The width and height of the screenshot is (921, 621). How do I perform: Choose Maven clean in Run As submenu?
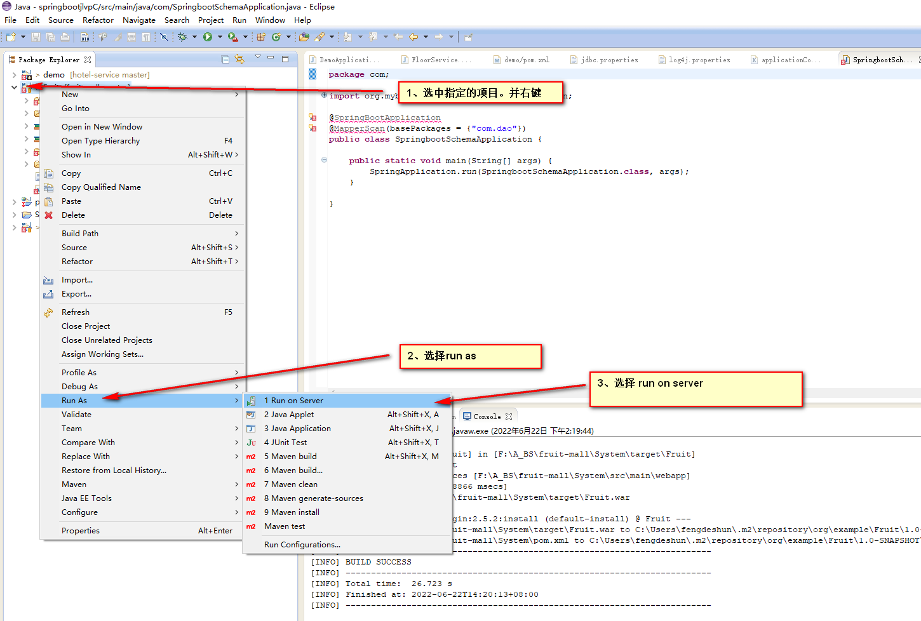pyautogui.click(x=347, y=484)
